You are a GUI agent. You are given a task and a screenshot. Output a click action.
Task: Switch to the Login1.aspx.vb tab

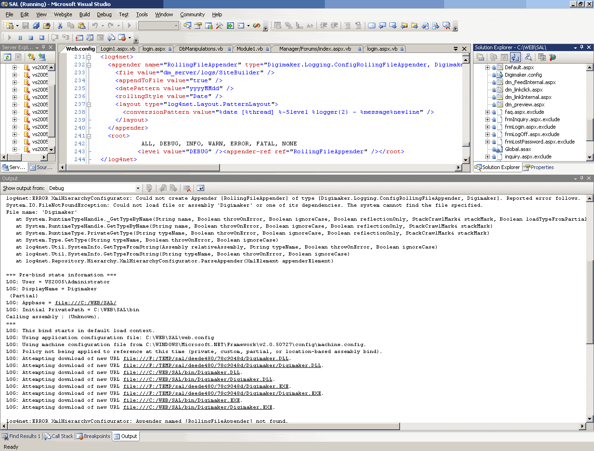click(x=118, y=49)
